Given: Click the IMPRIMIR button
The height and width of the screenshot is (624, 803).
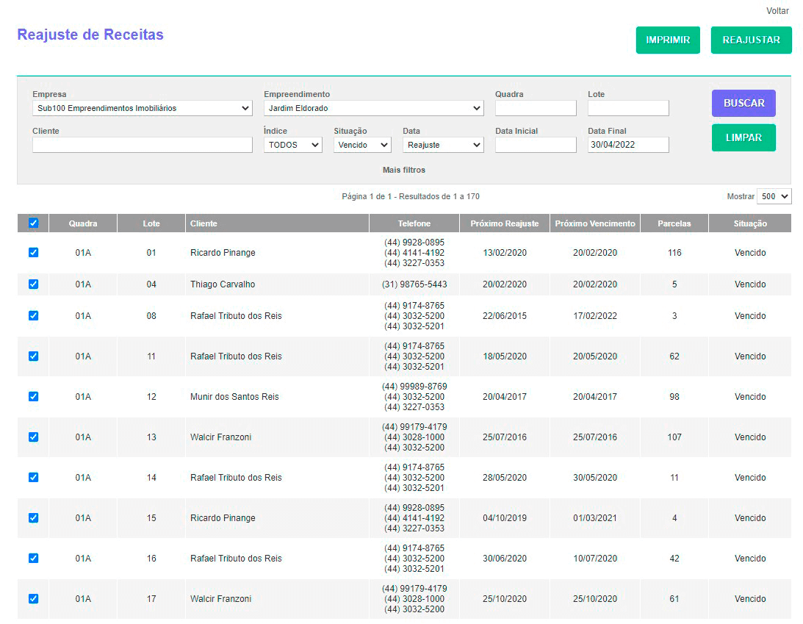Looking at the screenshot, I should (x=667, y=40).
